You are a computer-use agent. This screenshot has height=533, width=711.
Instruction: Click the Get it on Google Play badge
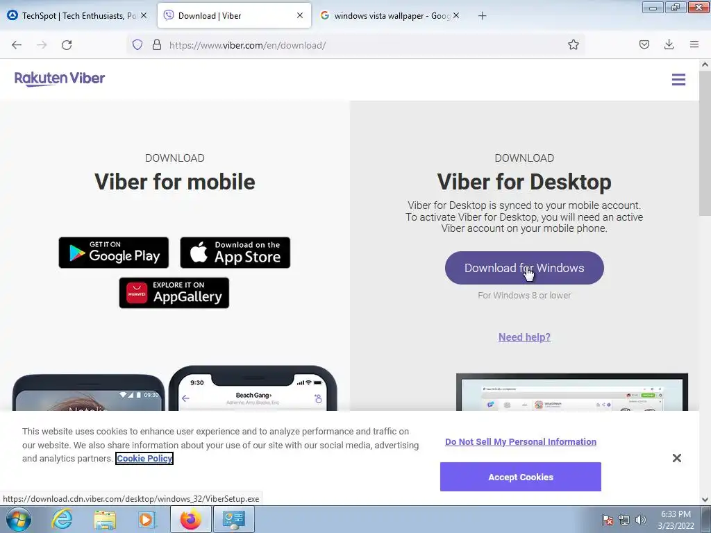[113, 253]
